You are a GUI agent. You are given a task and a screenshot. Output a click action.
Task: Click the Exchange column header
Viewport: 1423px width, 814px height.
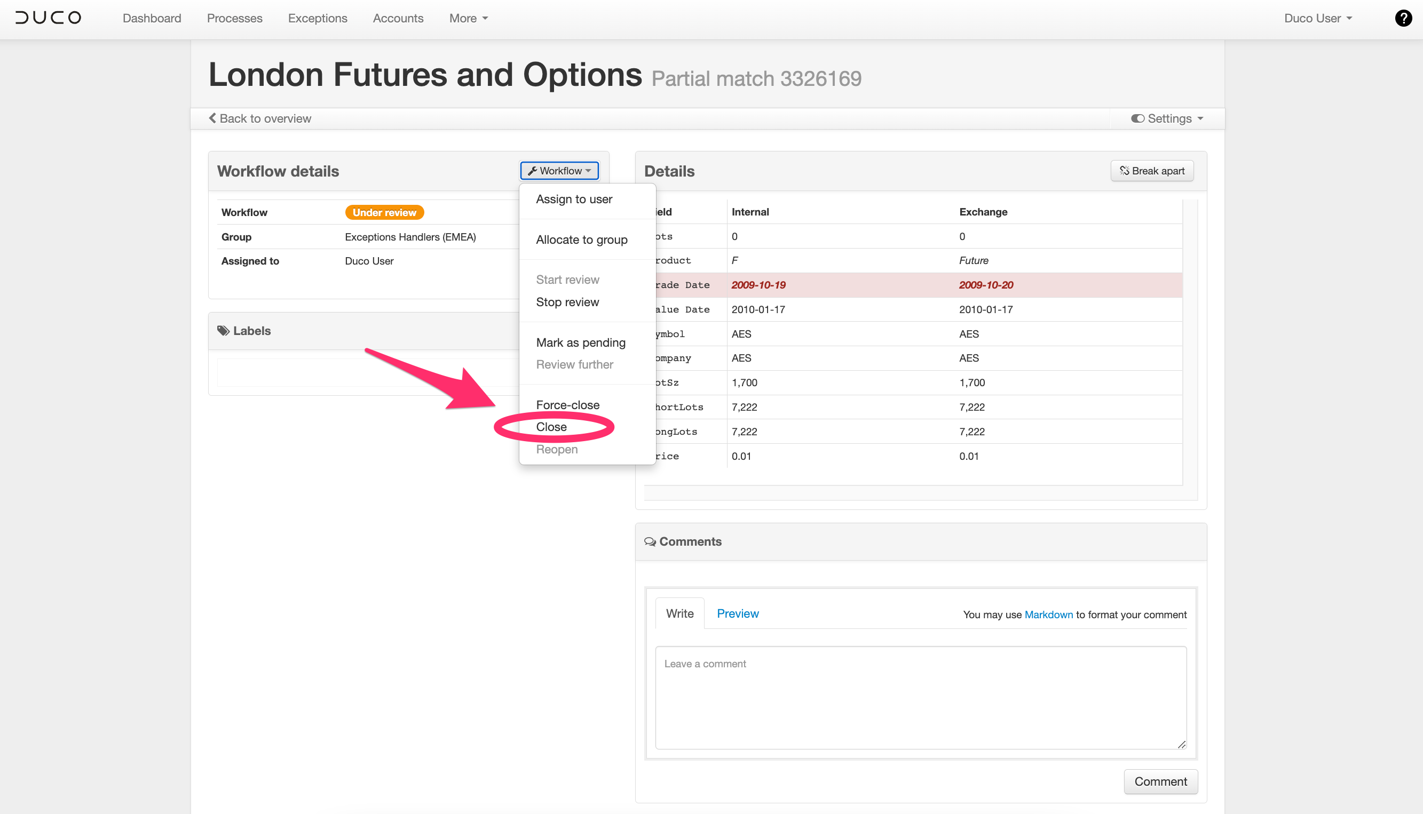click(983, 212)
